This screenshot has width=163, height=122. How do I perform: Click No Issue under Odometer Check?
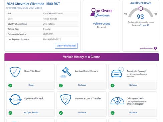click(x=133, y=112)
